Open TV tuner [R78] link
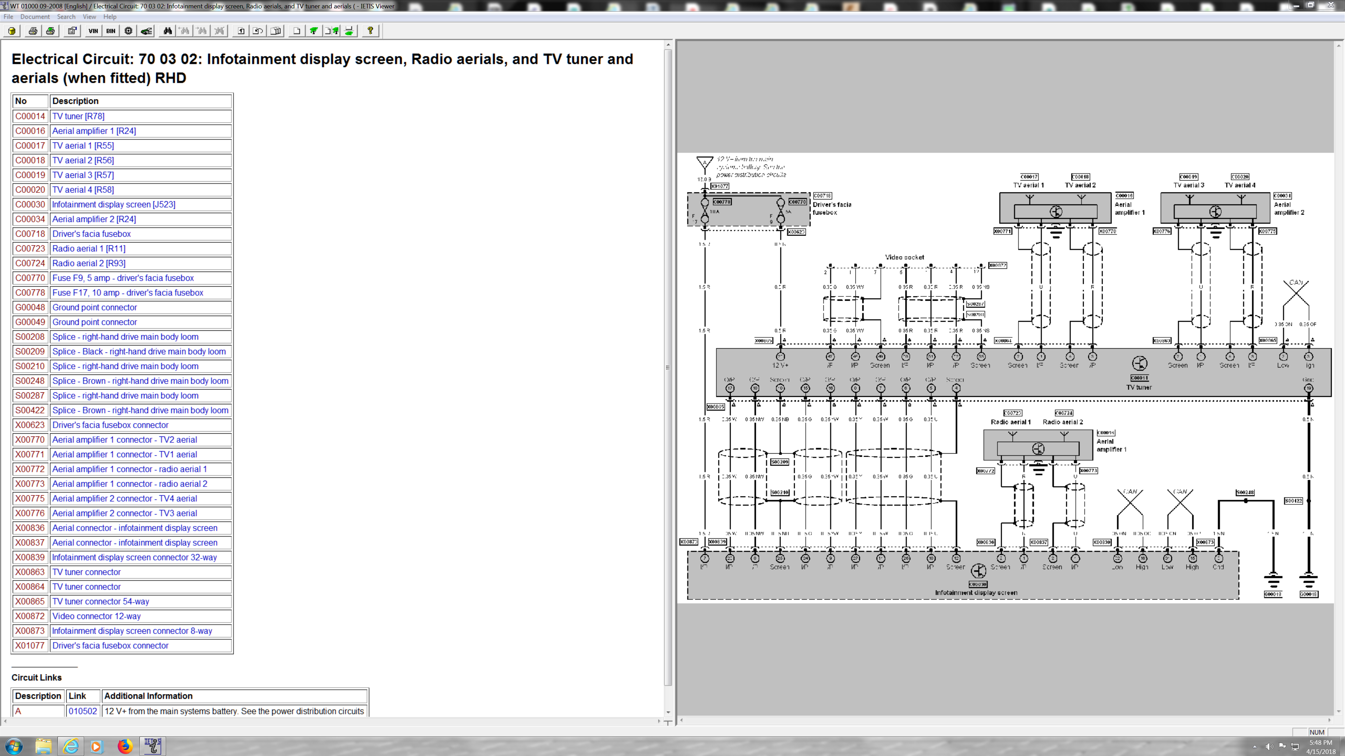Image resolution: width=1345 pixels, height=756 pixels. click(x=78, y=116)
